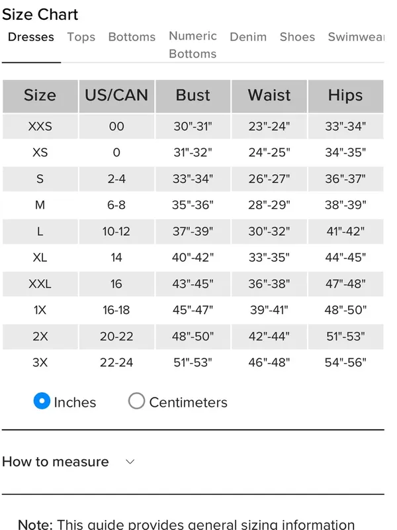The width and height of the screenshot is (397, 530).
Task: Click the XXS size row label
Action: pos(40,127)
